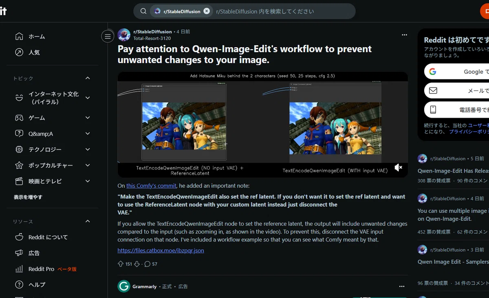Image resolution: width=489 pixels, height=298 pixels.
Task: Downvote the Qwen-Image-Edit post
Action: pyautogui.click(x=137, y=264)
